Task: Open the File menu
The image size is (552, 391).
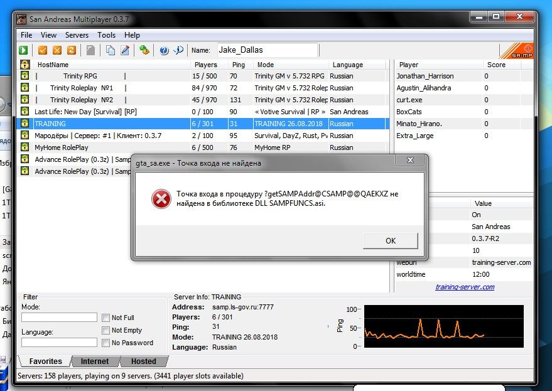Action: tap(26, 35)
